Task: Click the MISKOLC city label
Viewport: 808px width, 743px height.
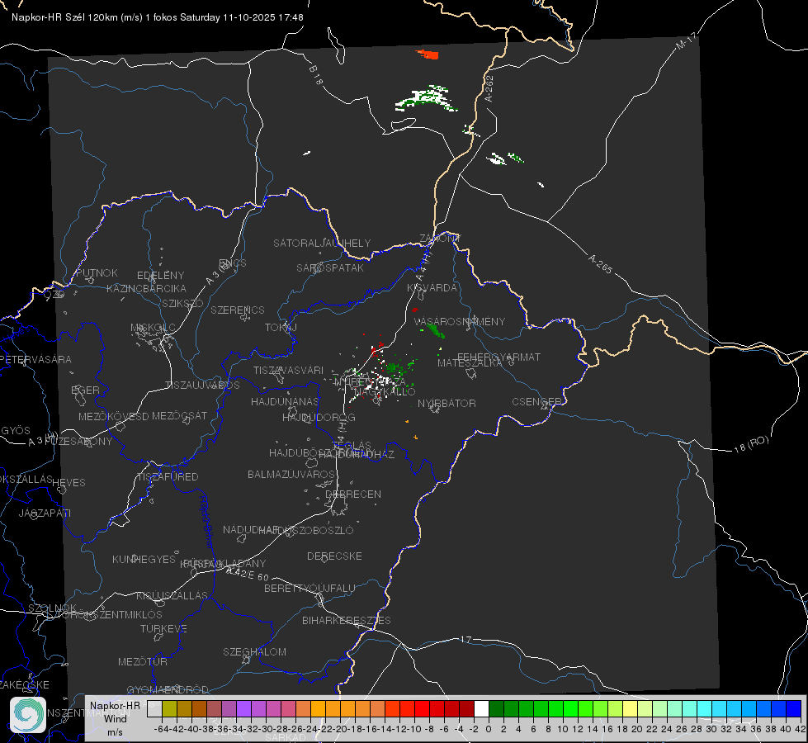Action: click(x=153, y=328)
